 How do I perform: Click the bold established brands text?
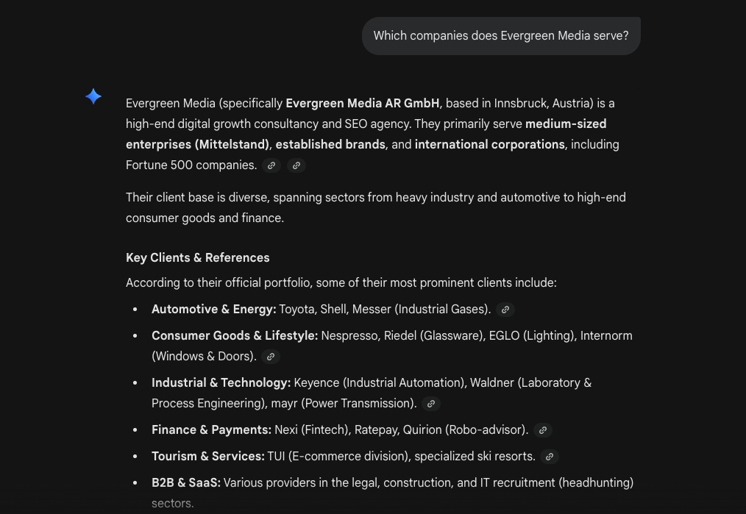(x=330, y=144)
